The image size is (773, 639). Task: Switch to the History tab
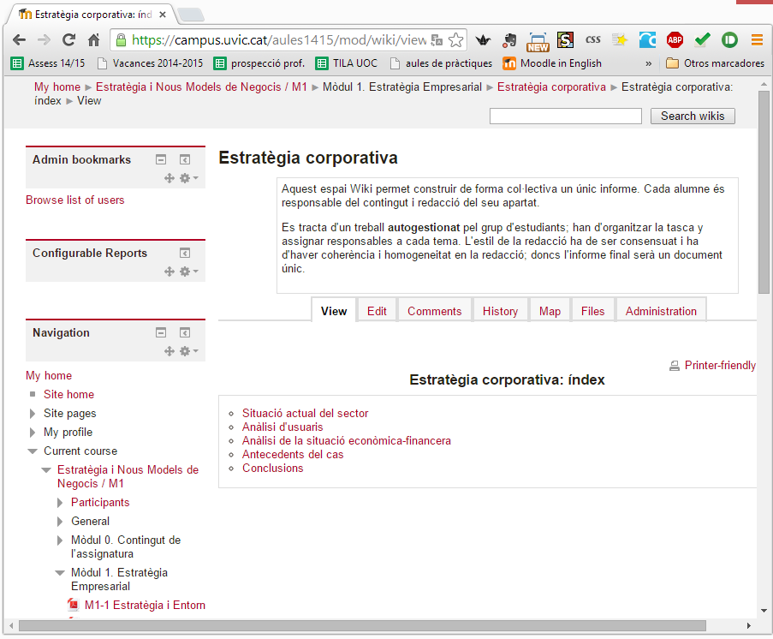[x=500, y=310]
